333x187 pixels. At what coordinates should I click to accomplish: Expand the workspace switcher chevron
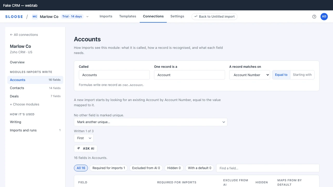coord(87,17)
